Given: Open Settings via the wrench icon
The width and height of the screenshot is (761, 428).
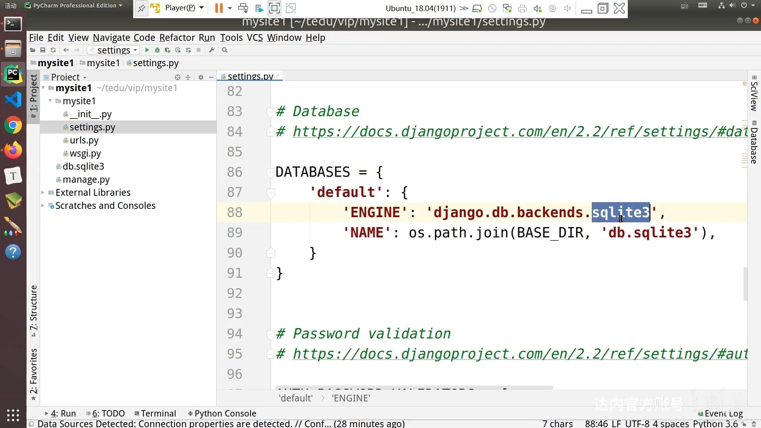Looking at the screenshot, I should click(212, 50).
